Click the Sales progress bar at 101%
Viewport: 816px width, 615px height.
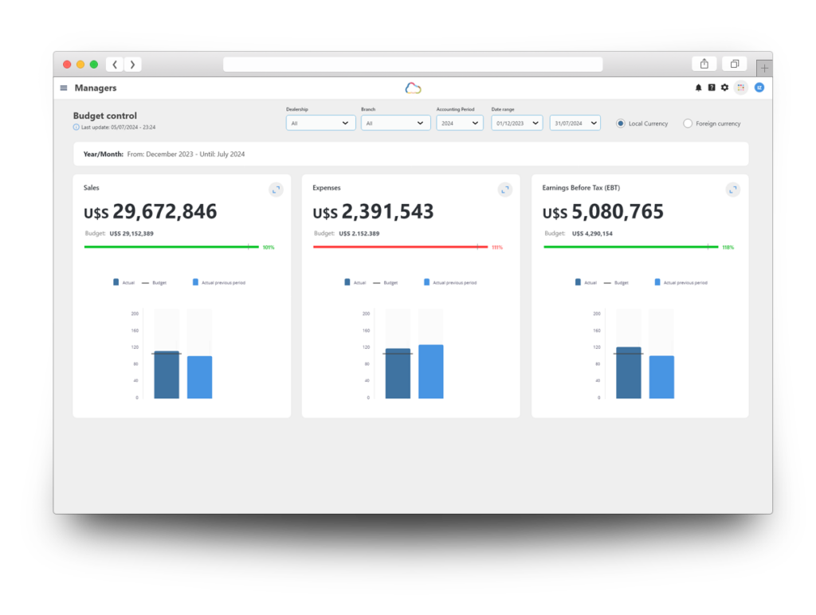click(171, 247)
